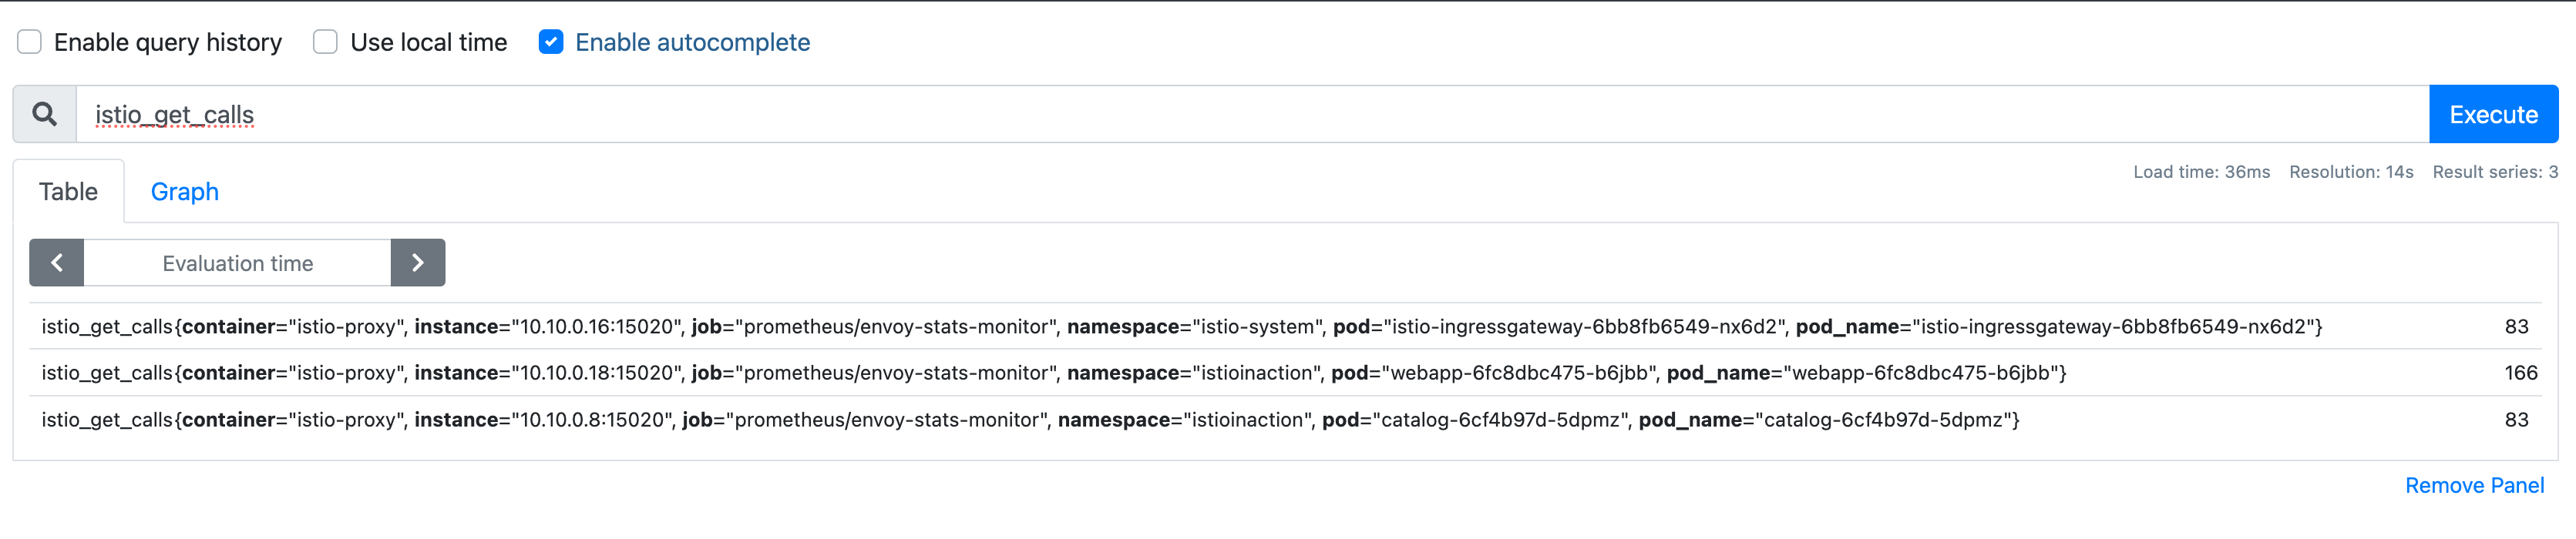Screen dimensions: 2576x539
Task: Disable the Enable autocomplete checkbox
Action: point(551,42)
